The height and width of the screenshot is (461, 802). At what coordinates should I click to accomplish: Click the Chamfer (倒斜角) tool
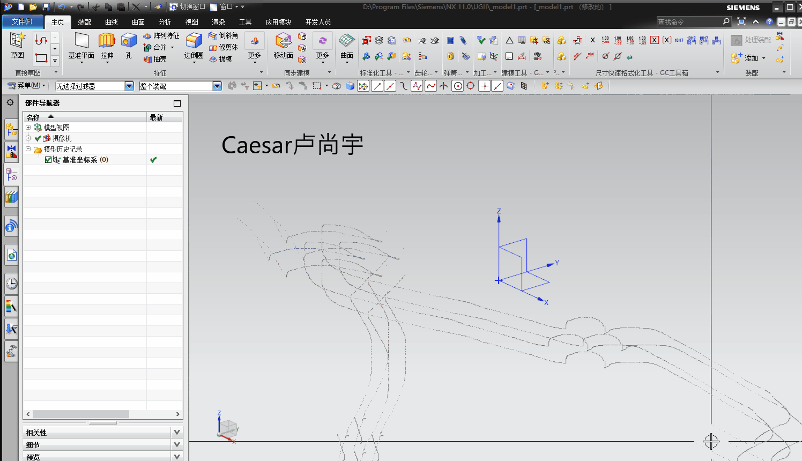pos(224,35)
